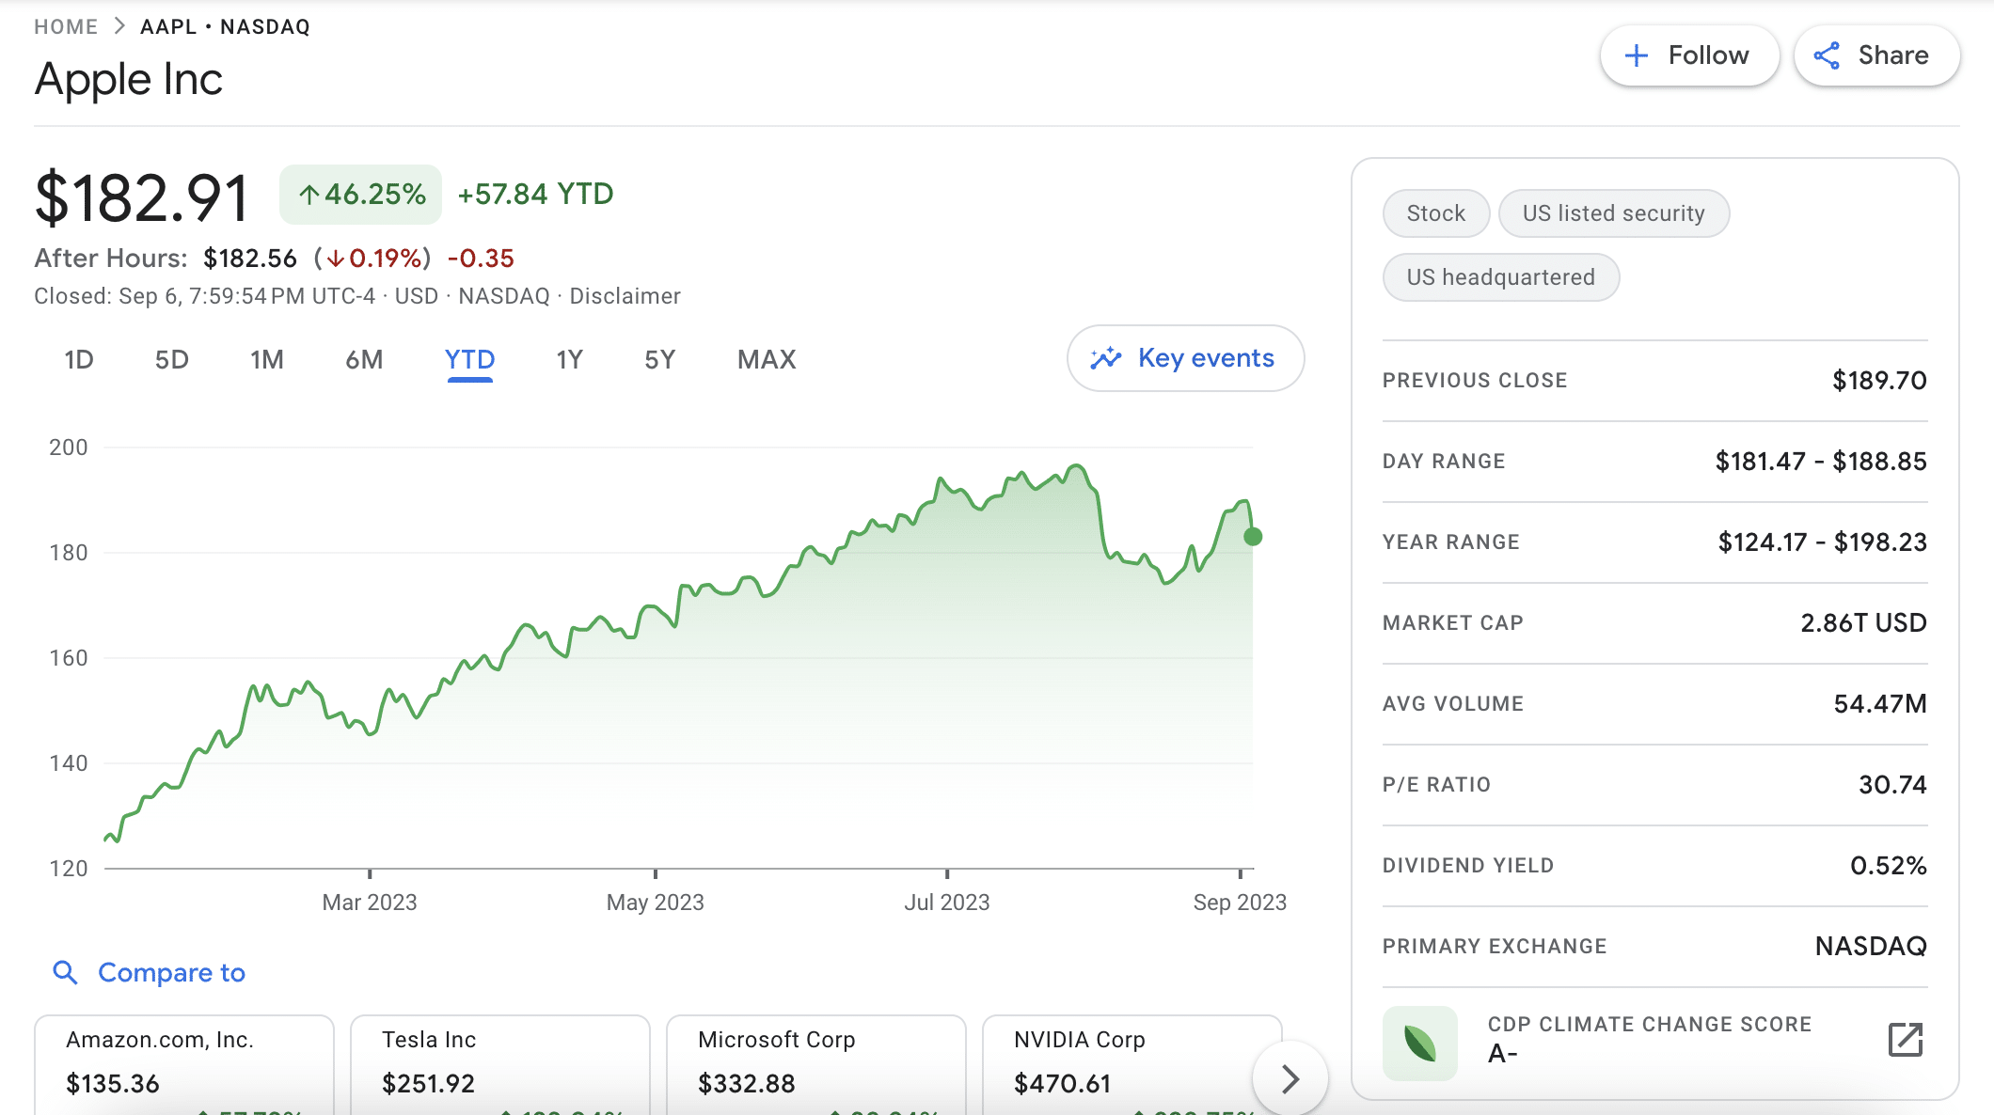Click the AAPL · NASDAQ breadcrumb
The width and height of the screenshot is (1994, 1115).
pos(225,26)
